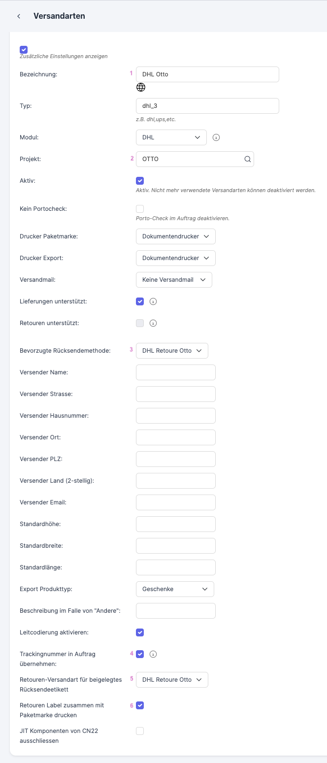Viewport: 327px width, 763px height.
Task: Click the Bezeichnung field containing DHL Otto
Action: (207, 74)
